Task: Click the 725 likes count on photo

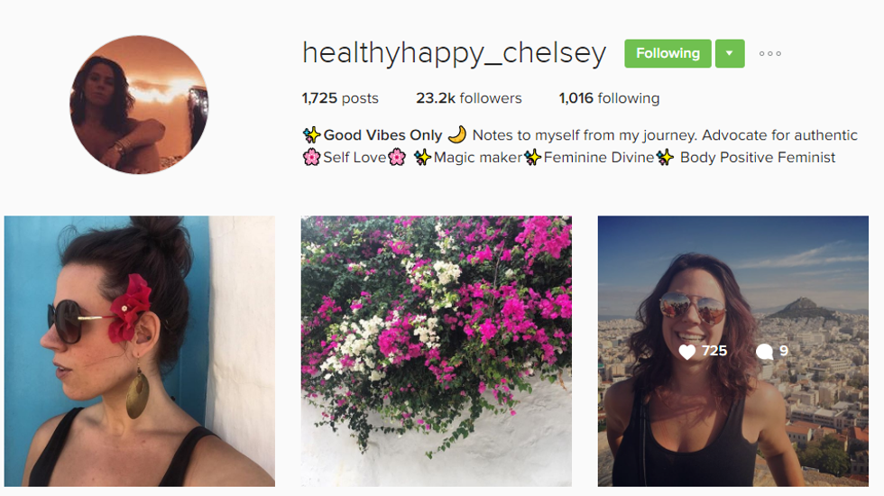Action: pyautogui.click(x=714, y=351)
